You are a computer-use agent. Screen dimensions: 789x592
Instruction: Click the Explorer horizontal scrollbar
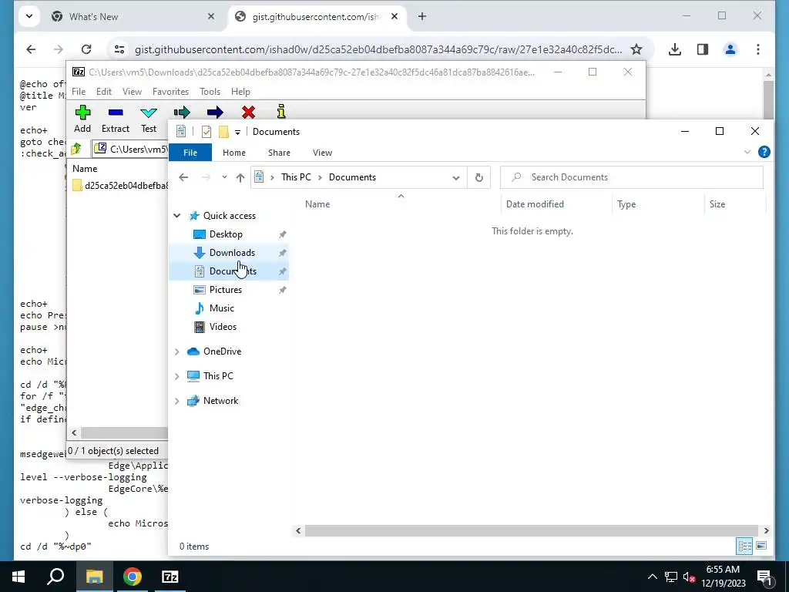pos(532,530)
